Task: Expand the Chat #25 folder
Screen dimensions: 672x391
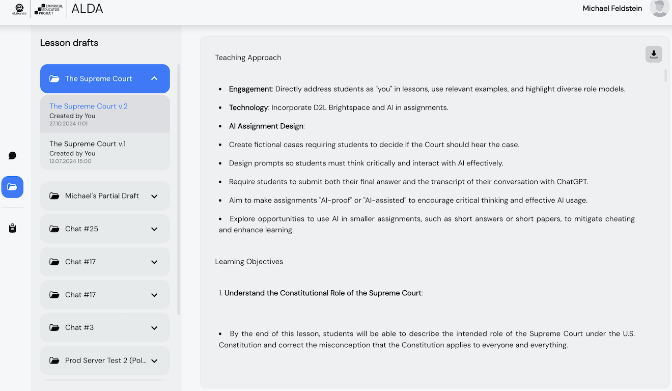Action: pyautogui.click(x=154, y=229)
